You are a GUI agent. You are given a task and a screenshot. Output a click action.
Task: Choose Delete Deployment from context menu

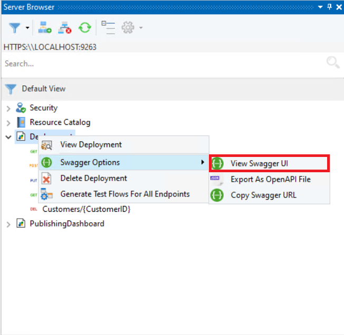pos(93,178)
